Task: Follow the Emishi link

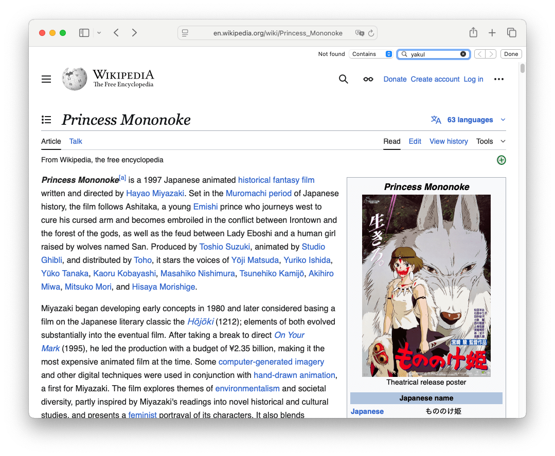Action: tap(205, 207)
